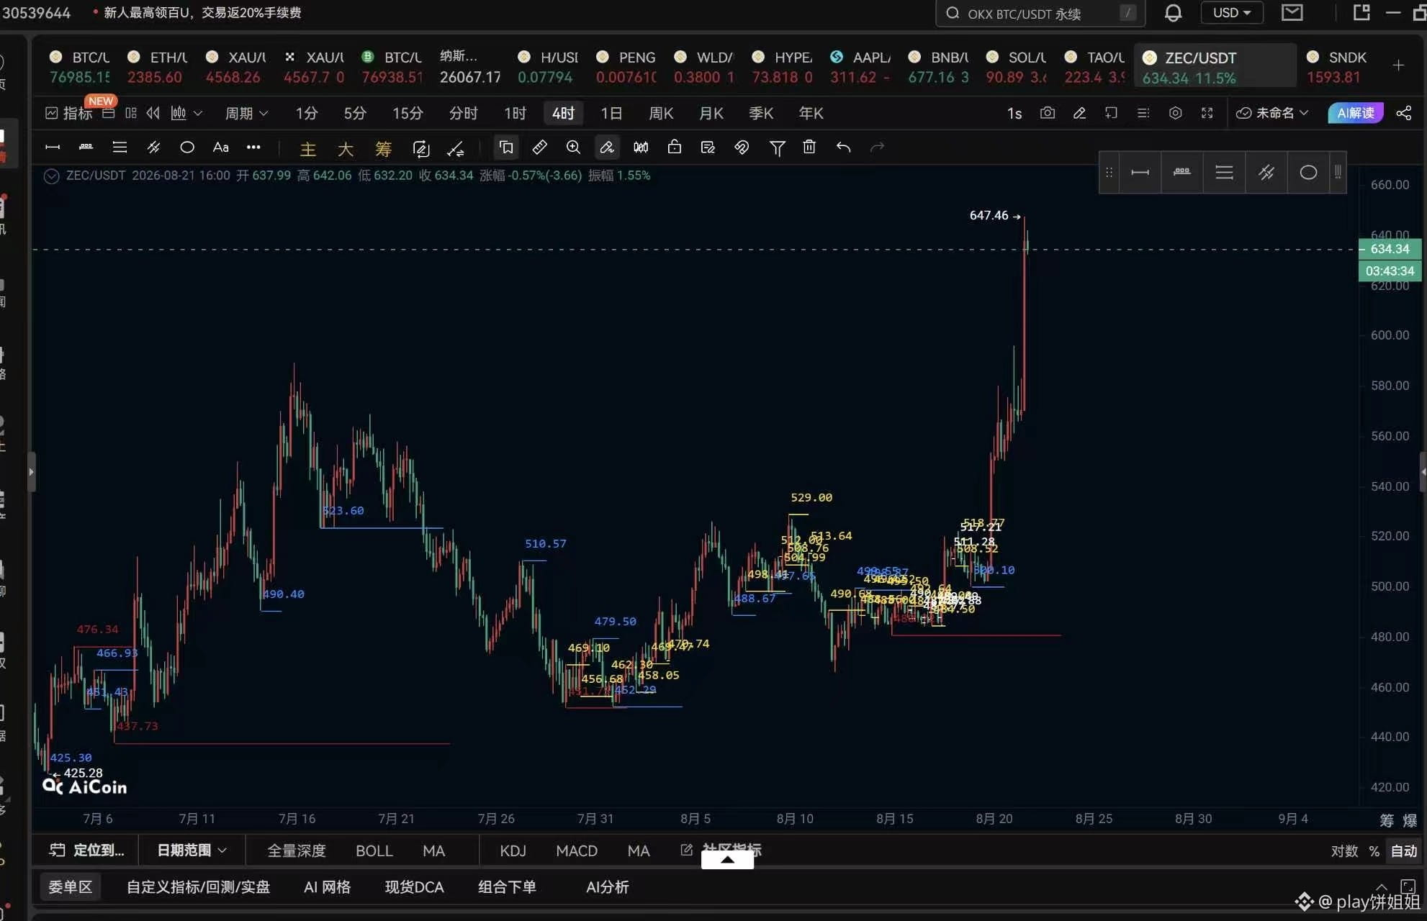1427x921 pixels.
Task: Switch to the ETH symbol tab
Action: tap(157, 66)
